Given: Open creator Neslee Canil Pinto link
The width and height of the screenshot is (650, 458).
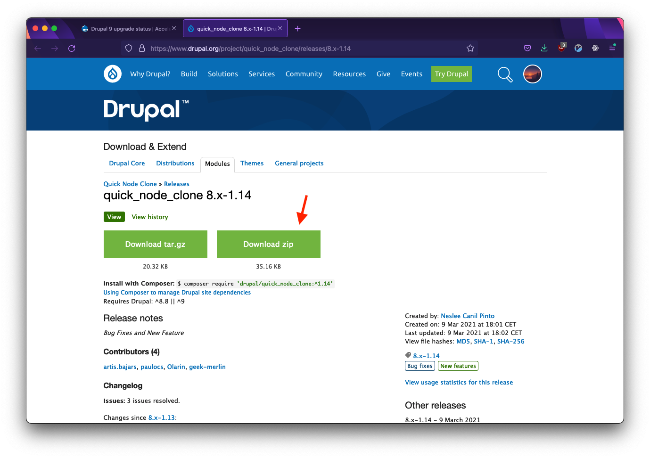Looking at the screenshot, I should 468,316.
